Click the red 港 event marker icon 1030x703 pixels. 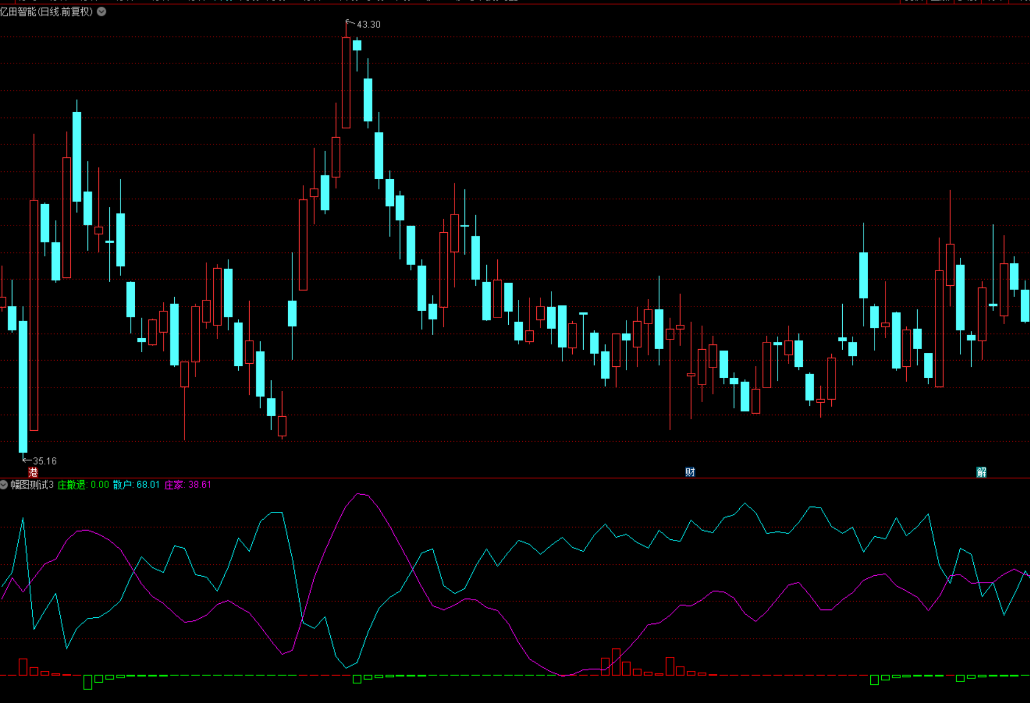click(x=33, y=472)
